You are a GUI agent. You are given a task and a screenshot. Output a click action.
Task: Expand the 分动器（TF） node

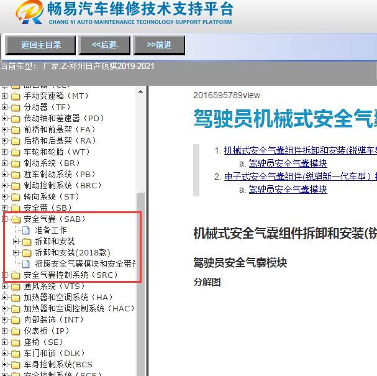point(4,107)
